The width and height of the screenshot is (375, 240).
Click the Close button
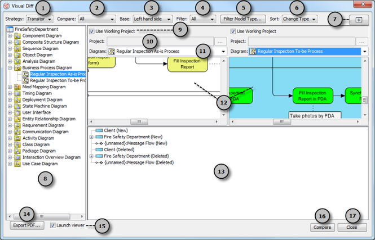[x=352, y=228]
